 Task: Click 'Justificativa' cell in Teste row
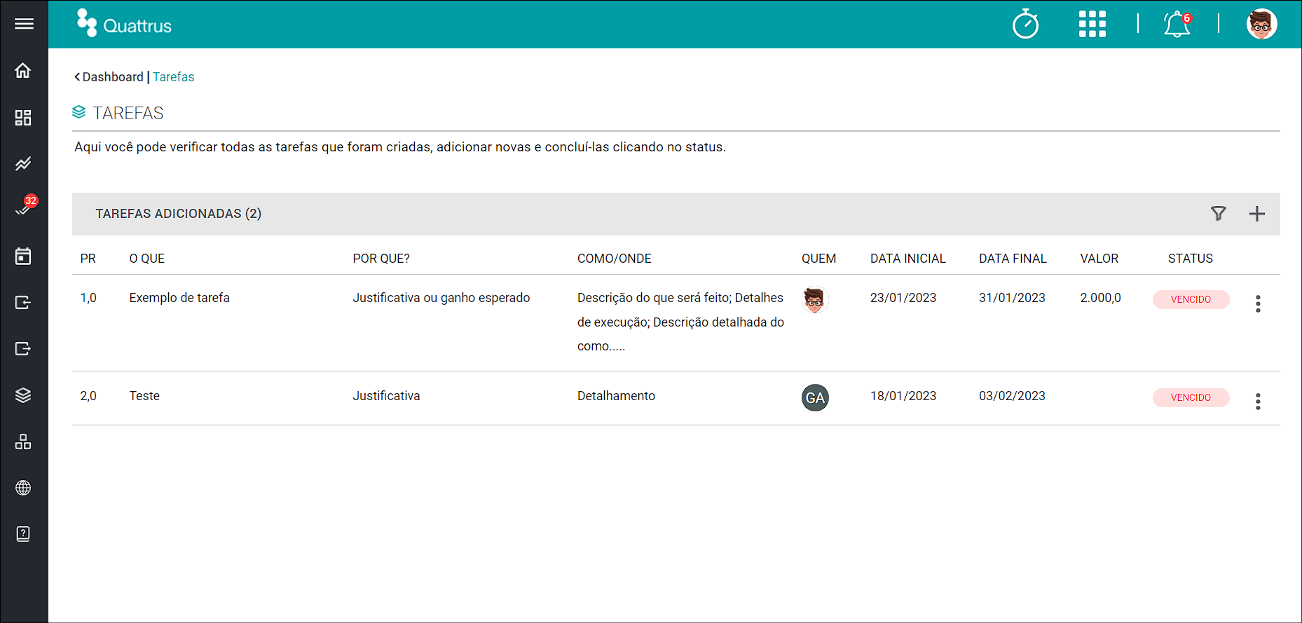[x=386, y=396]
